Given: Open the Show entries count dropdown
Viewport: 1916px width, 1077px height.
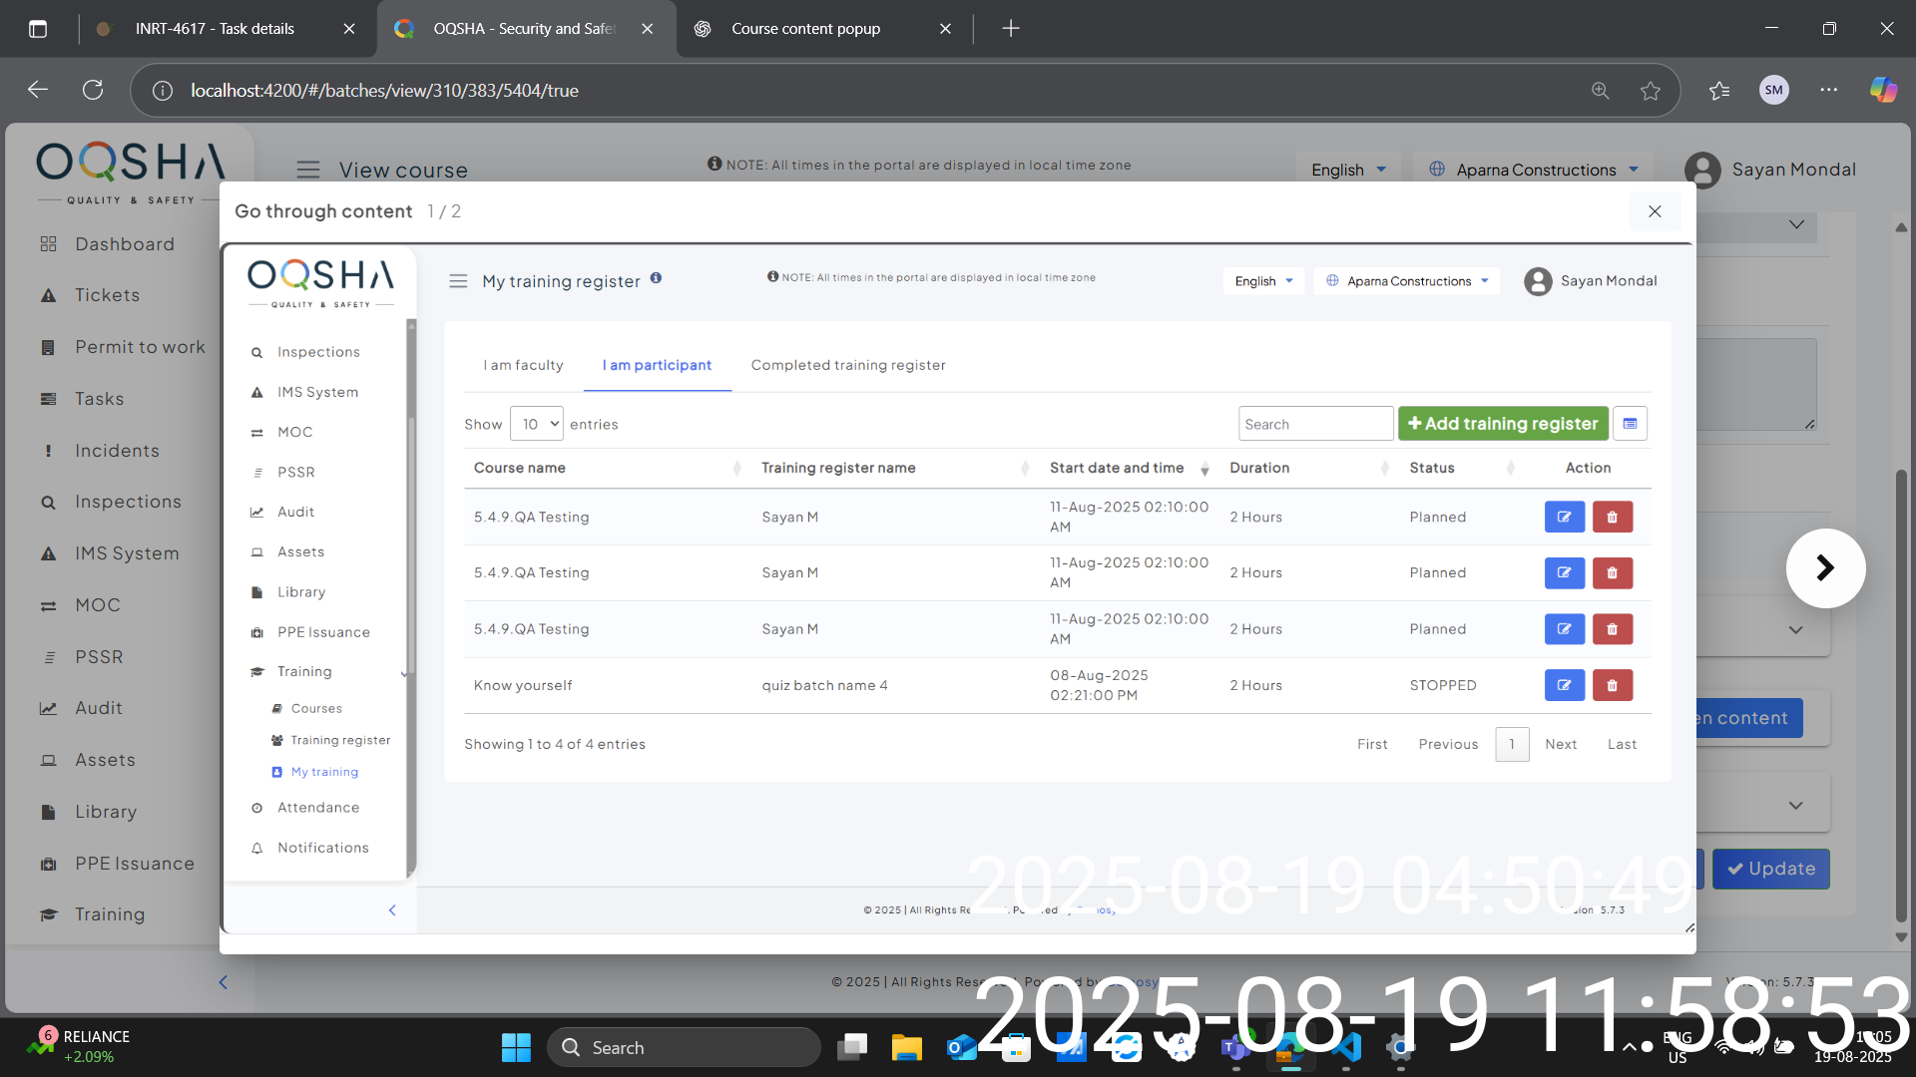Looking at the screenshot, I should point(537,424).
